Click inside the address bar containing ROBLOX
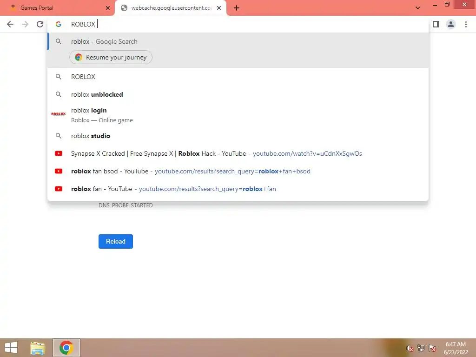Image resolution: width=476 pixels, height=357 pixels. click(238, 24)
